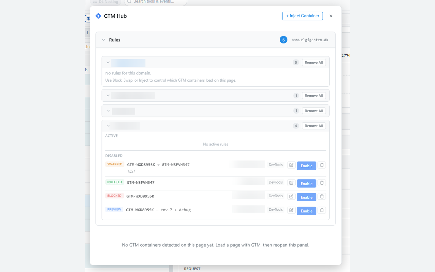The width and height of the screenshot is (435, 272).
Task: Enable the INJECTED GTM-WSFVH347 rule
Action: click(307, 184)
